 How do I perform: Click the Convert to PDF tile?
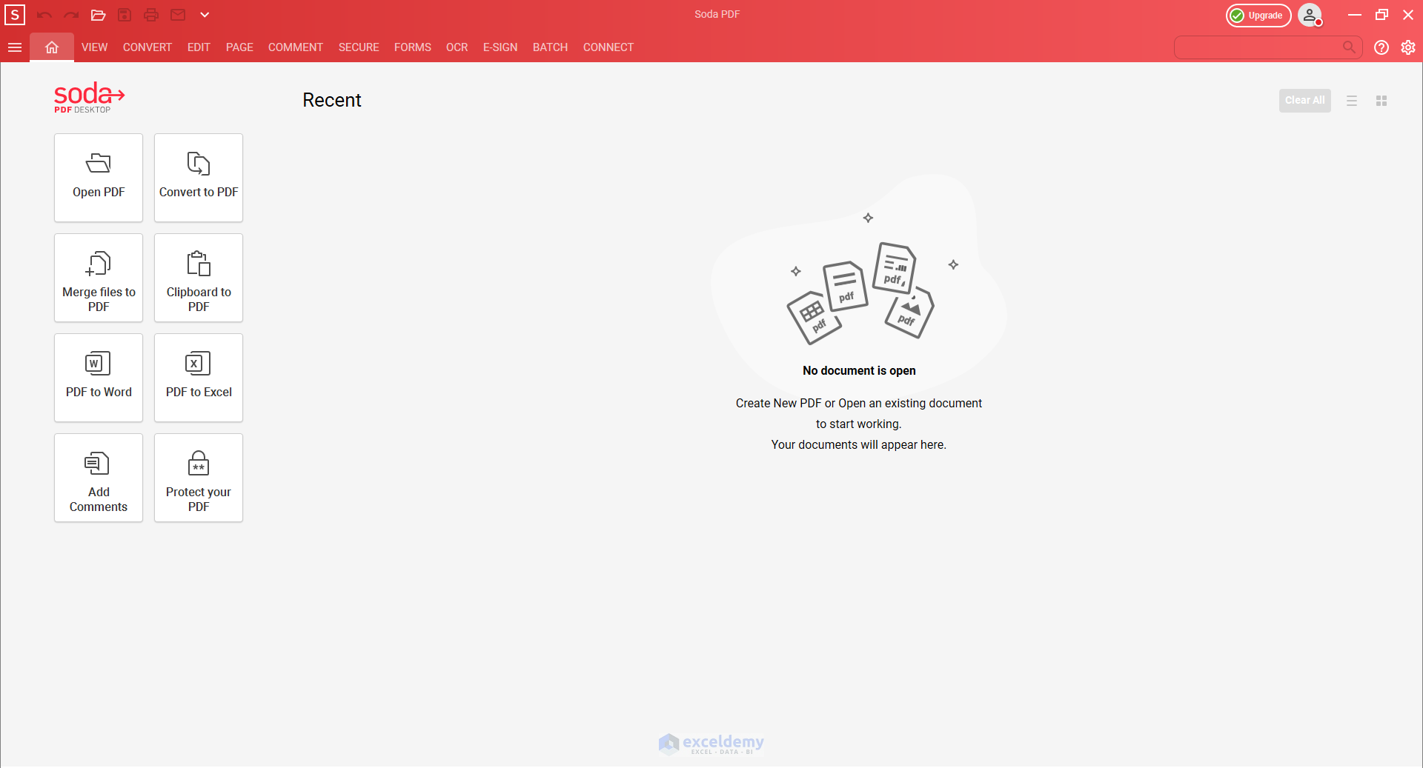coord(199,178)
